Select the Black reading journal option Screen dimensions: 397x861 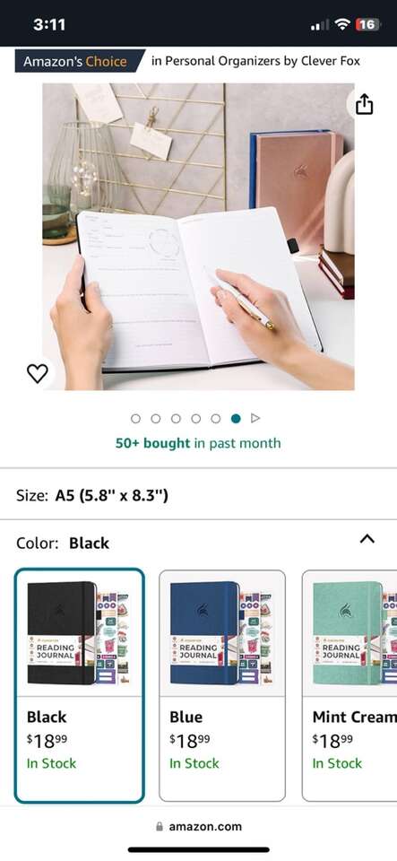click(80, 685)
